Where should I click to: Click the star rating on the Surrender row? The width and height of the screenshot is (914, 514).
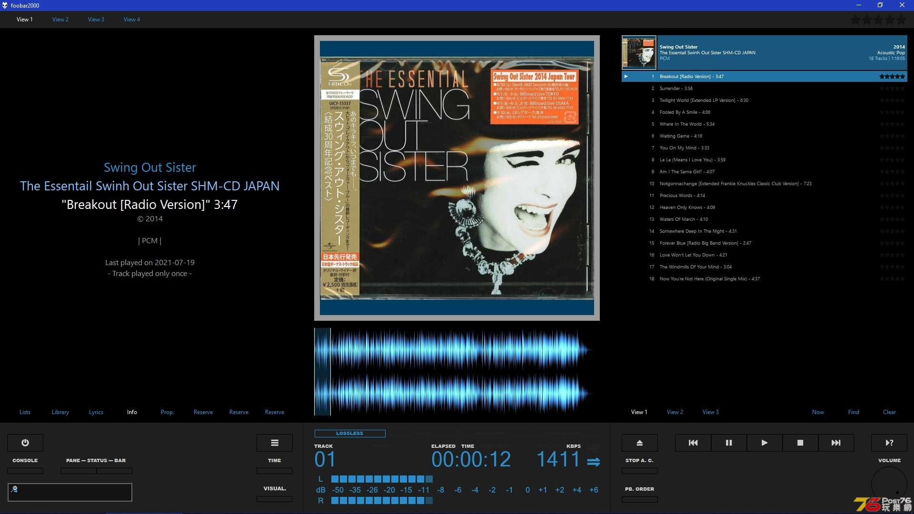coord(892,89)
